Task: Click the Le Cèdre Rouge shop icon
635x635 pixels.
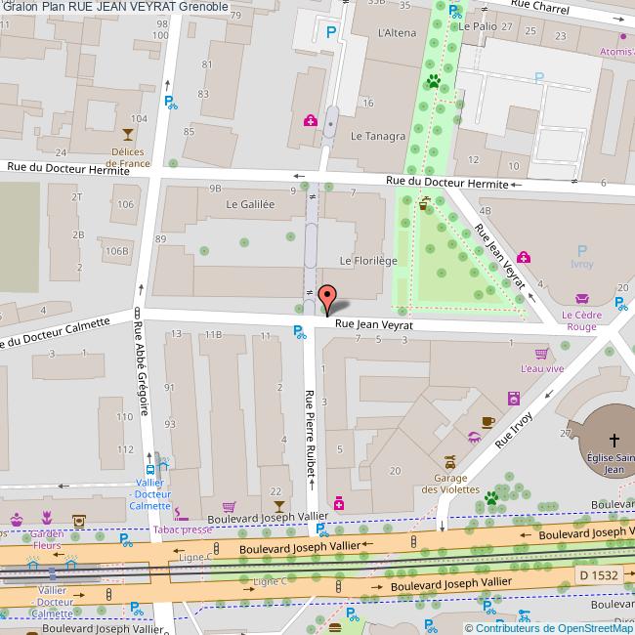Action: click(x=582, y=299)
